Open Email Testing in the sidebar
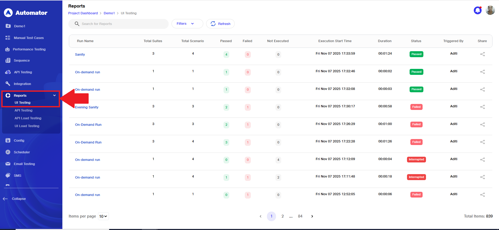This screenshot has height=230, width=499. [x=24, y=164]
